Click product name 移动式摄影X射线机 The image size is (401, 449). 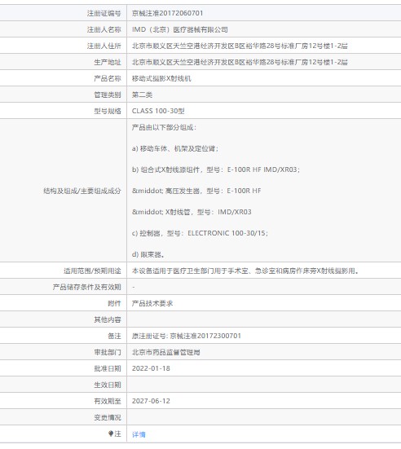point(161,78)
